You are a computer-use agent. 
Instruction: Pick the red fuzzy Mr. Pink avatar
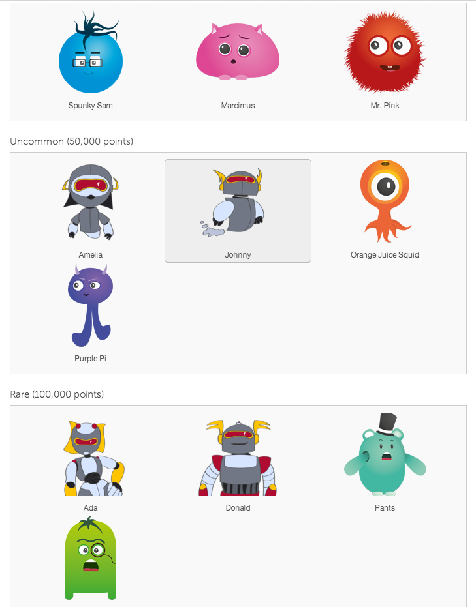385,52
